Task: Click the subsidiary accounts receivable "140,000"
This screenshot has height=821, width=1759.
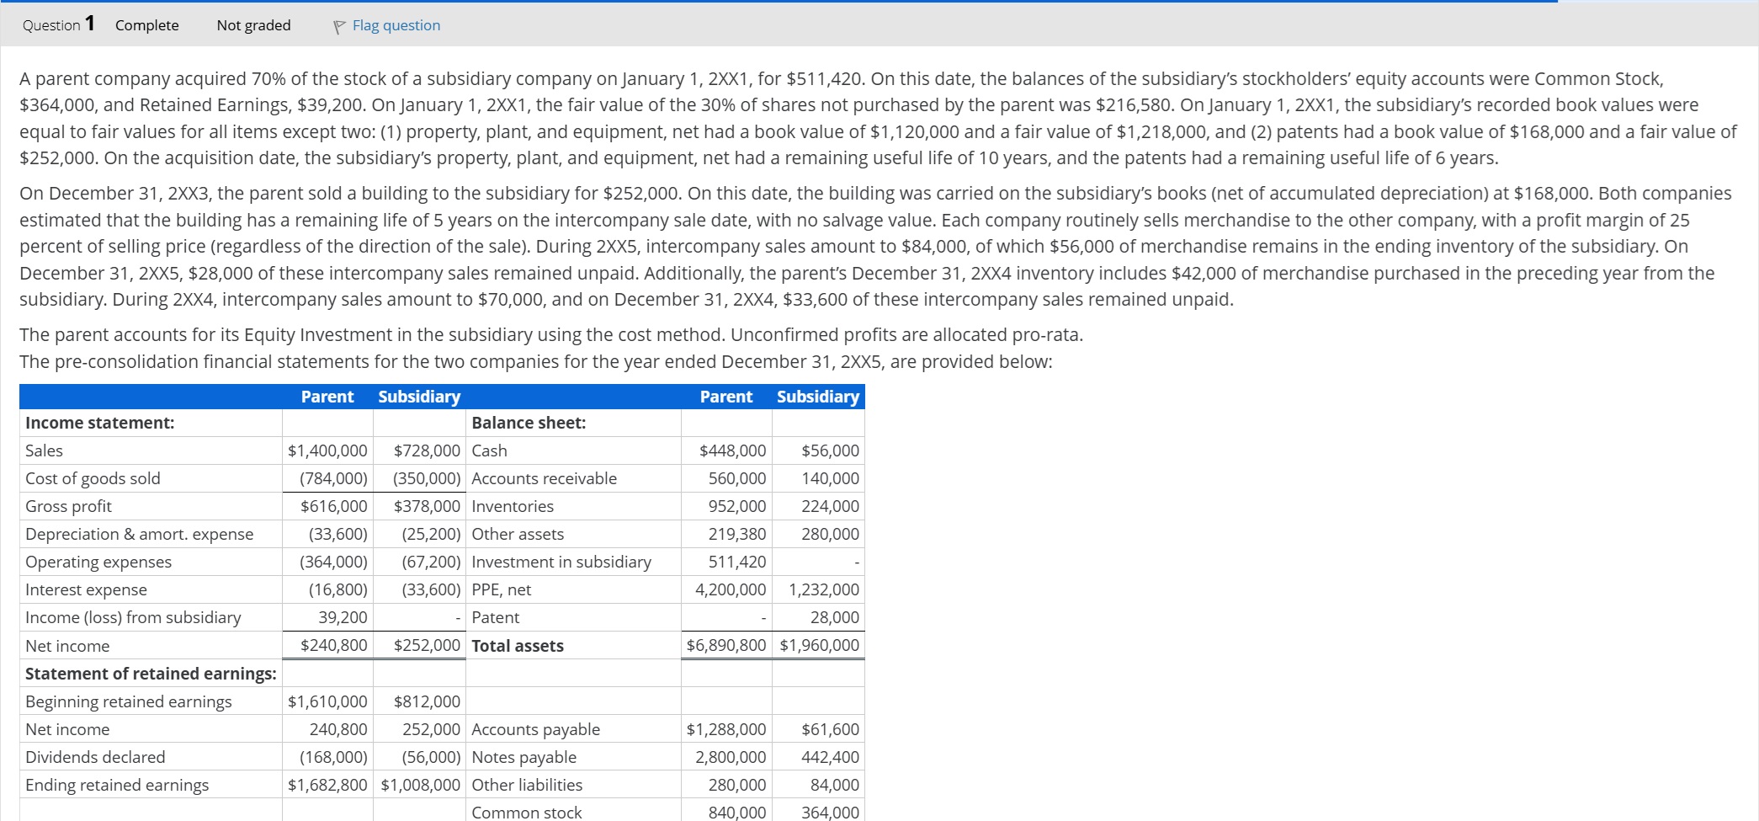Action: coord(831,478)
